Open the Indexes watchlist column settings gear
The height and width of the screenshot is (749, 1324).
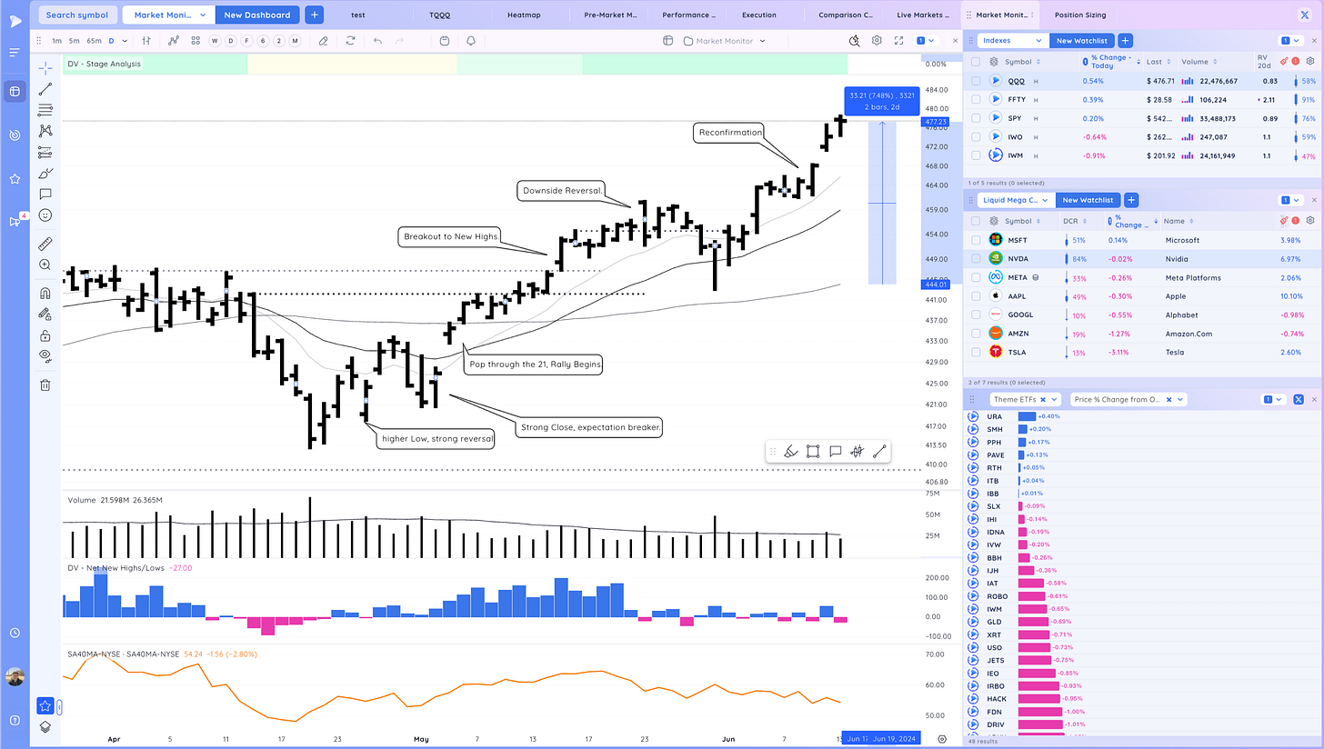pos(1309,62)
